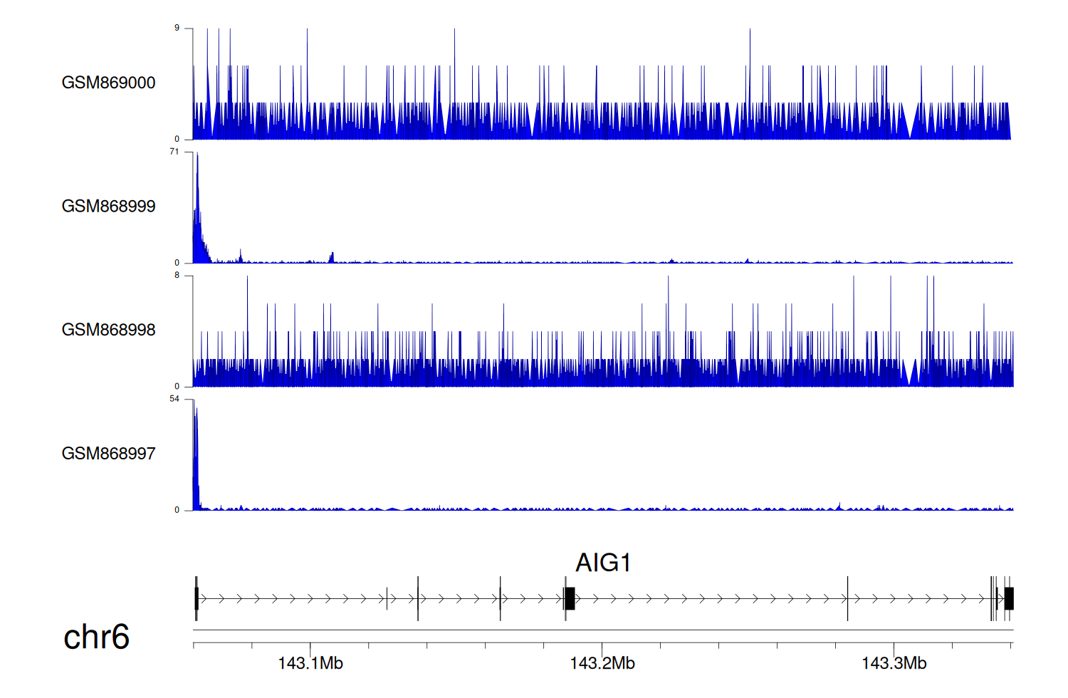Click the y-axis maximum value 8
Screen dimensions: 1068x698
177,276
